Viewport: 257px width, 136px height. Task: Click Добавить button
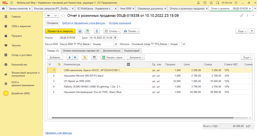55,57
